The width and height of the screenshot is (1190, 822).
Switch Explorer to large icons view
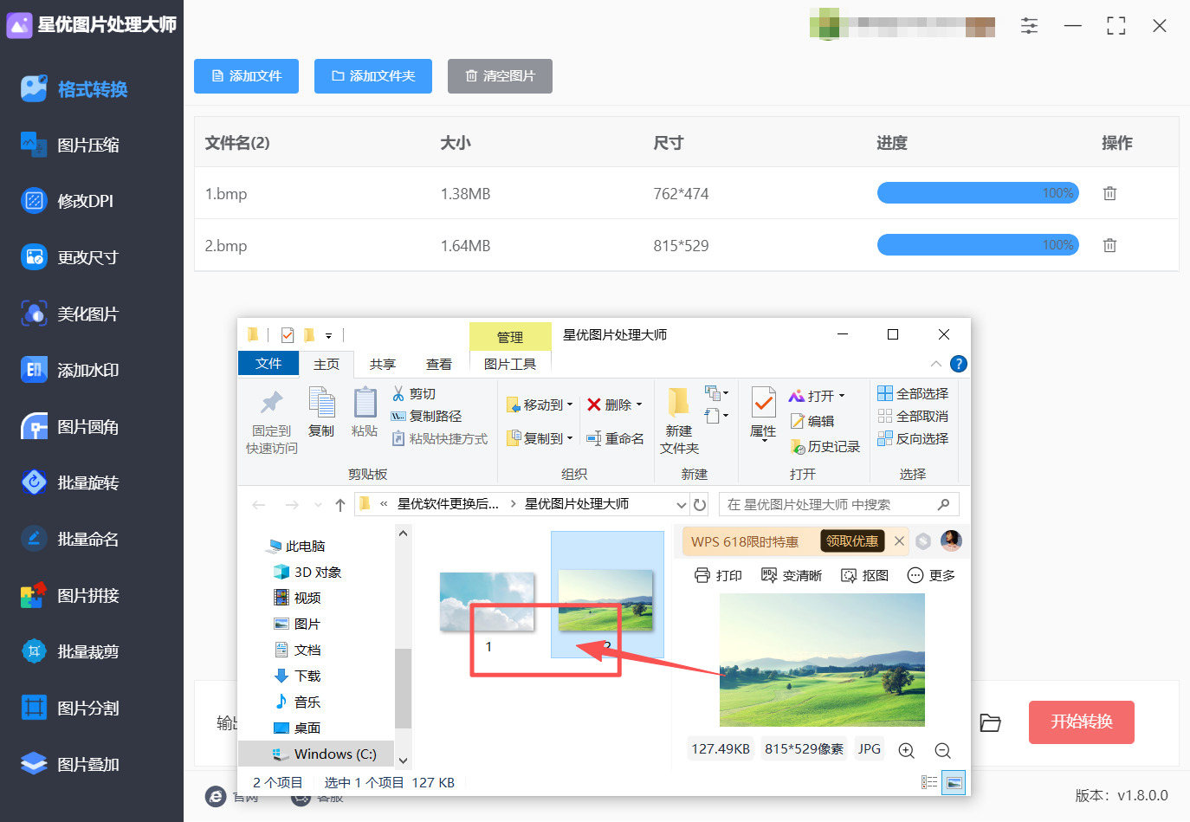pyautogui.click(x=954, y=782)
